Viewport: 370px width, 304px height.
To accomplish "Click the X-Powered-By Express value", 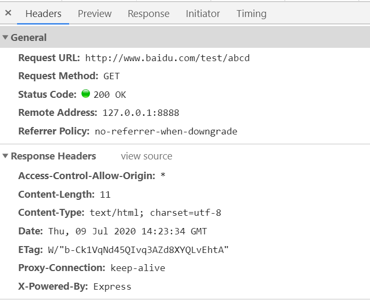I will coord(112,286).
